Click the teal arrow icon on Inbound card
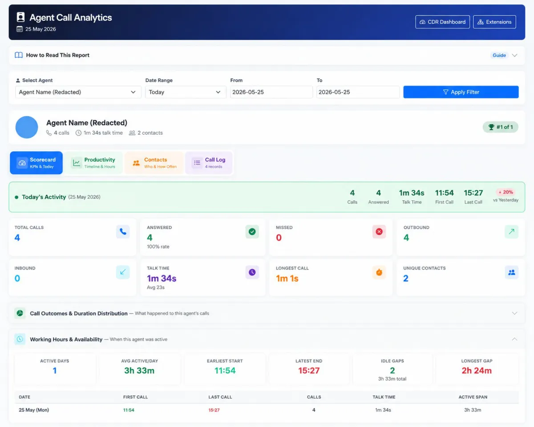This screenshot has height=427, width=534. tap(123, 272)
